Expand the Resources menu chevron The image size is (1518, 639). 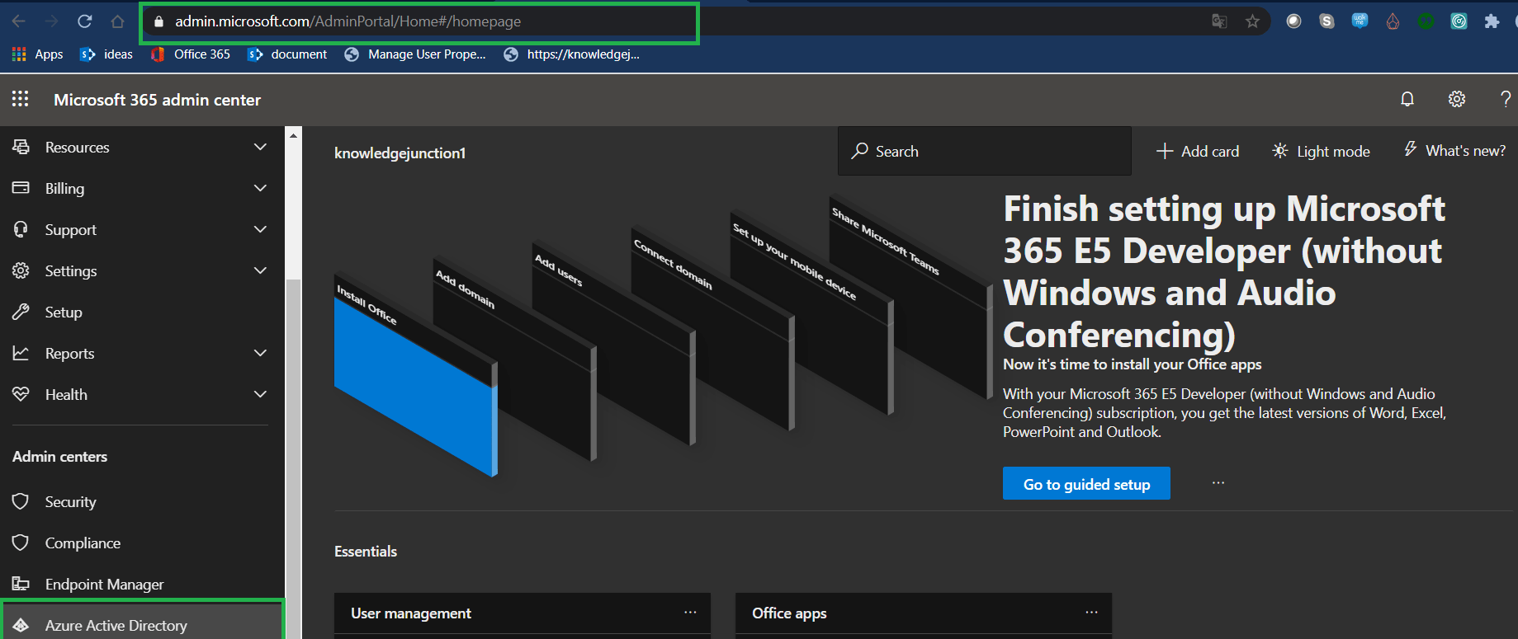coord(261,147)
